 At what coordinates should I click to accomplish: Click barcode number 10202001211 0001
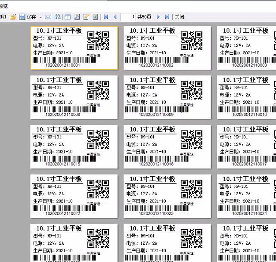pos(63,65)
